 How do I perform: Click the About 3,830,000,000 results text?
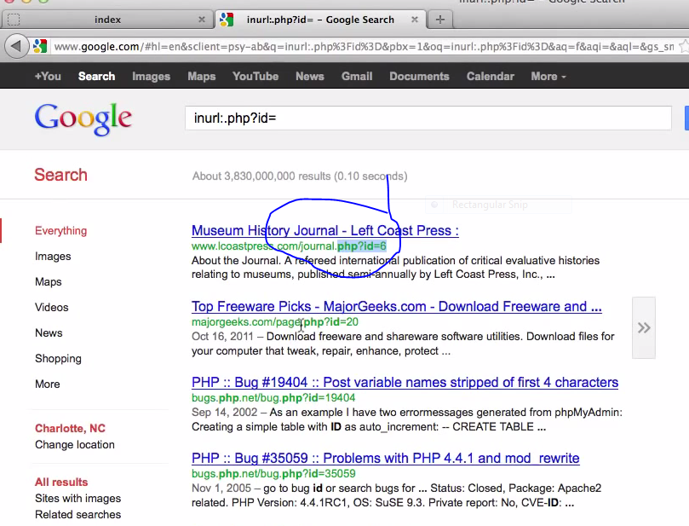point(300,176)
